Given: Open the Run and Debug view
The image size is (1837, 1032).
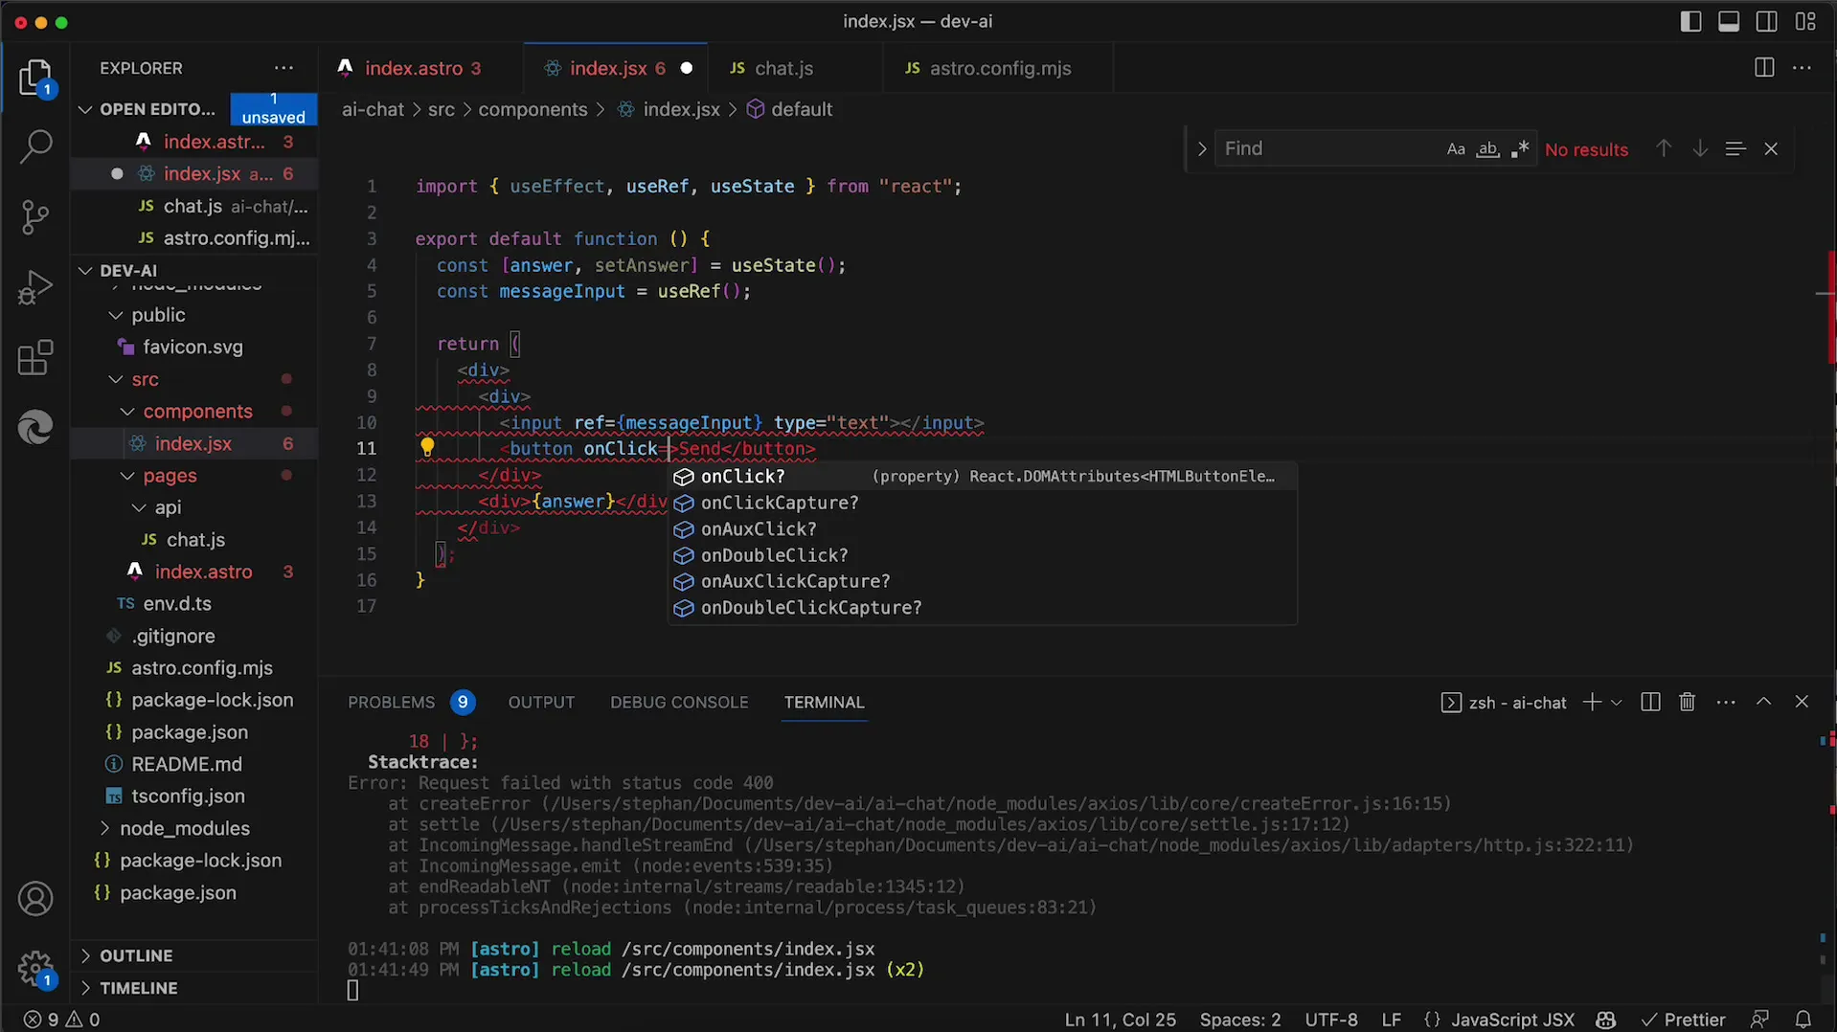Looking at the screenshot, I should [35, 287].
